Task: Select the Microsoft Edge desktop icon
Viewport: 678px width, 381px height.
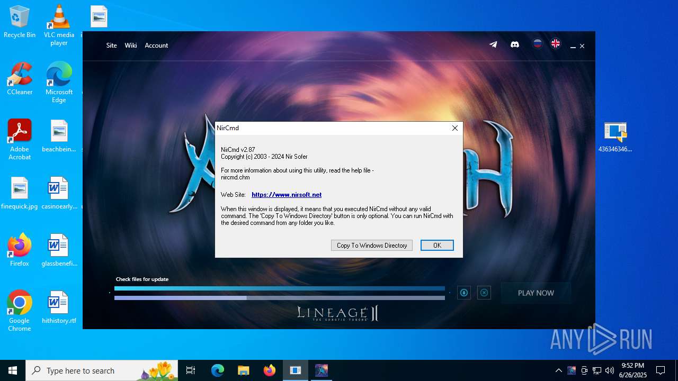Action: [x=59, y=83]
